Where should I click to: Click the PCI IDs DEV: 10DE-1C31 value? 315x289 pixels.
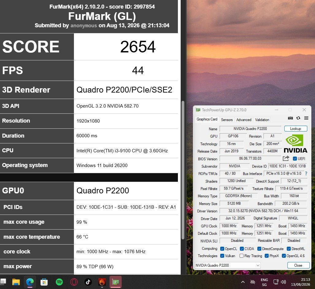coord(126,207)
